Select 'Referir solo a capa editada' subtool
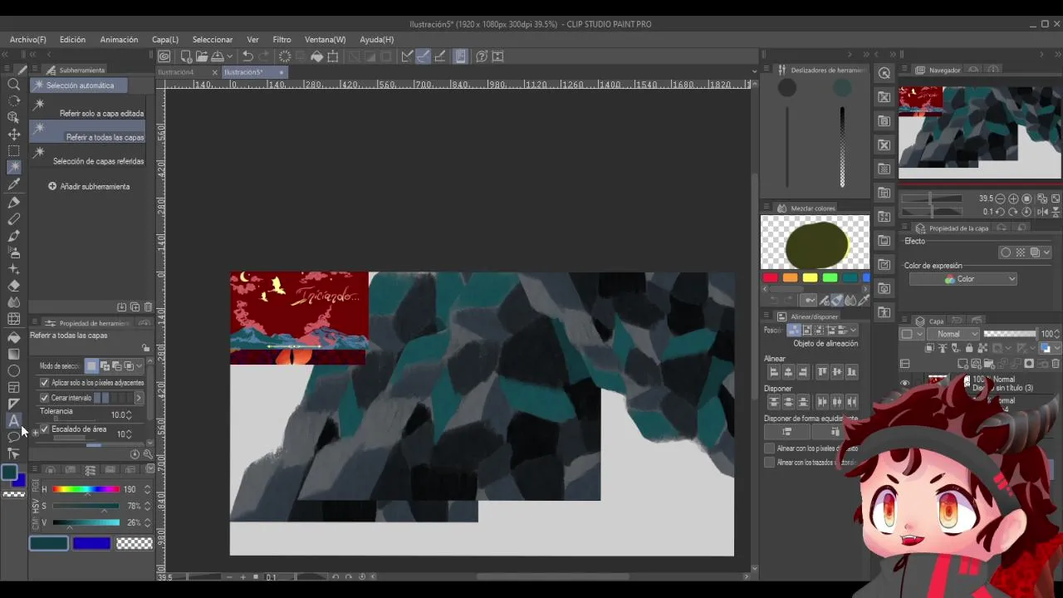1063x598 pixels. coord(88,108)
